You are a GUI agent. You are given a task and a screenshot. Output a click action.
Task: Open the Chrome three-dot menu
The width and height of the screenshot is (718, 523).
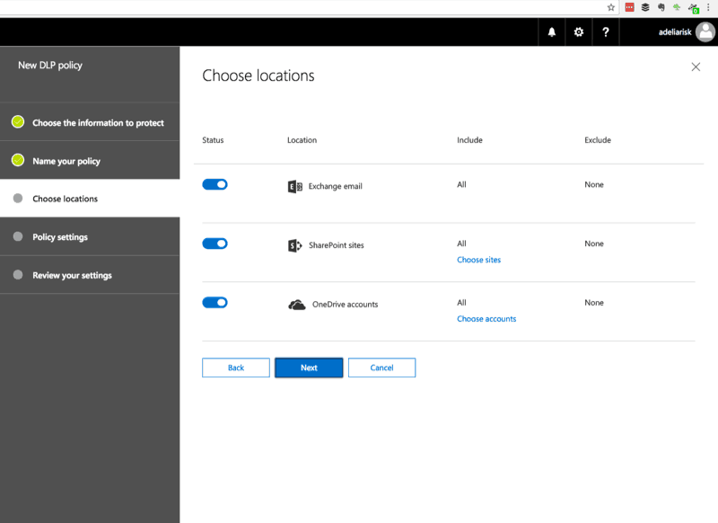point(709,7)
